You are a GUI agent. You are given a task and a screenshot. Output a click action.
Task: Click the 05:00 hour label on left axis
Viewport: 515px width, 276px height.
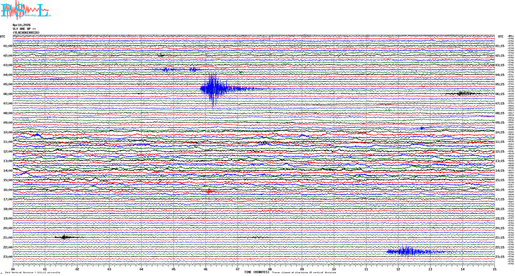8,84
